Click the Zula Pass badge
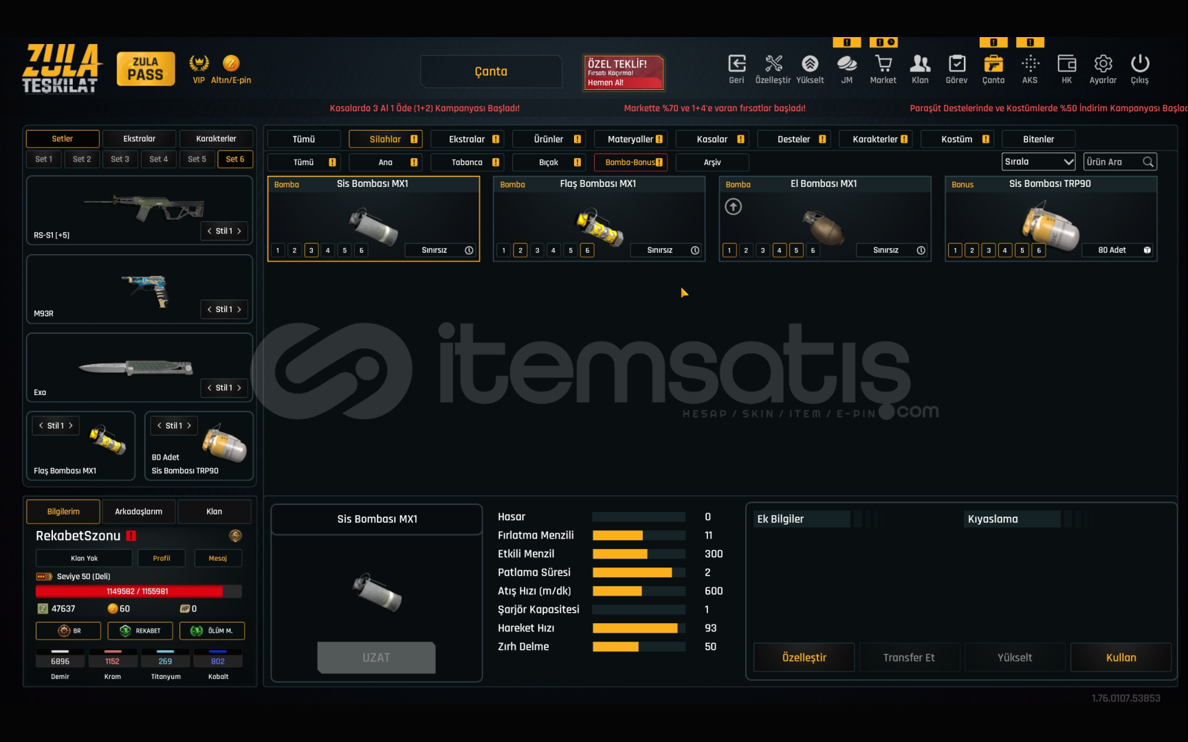1188x742 pixels. [x=146, y=69]
